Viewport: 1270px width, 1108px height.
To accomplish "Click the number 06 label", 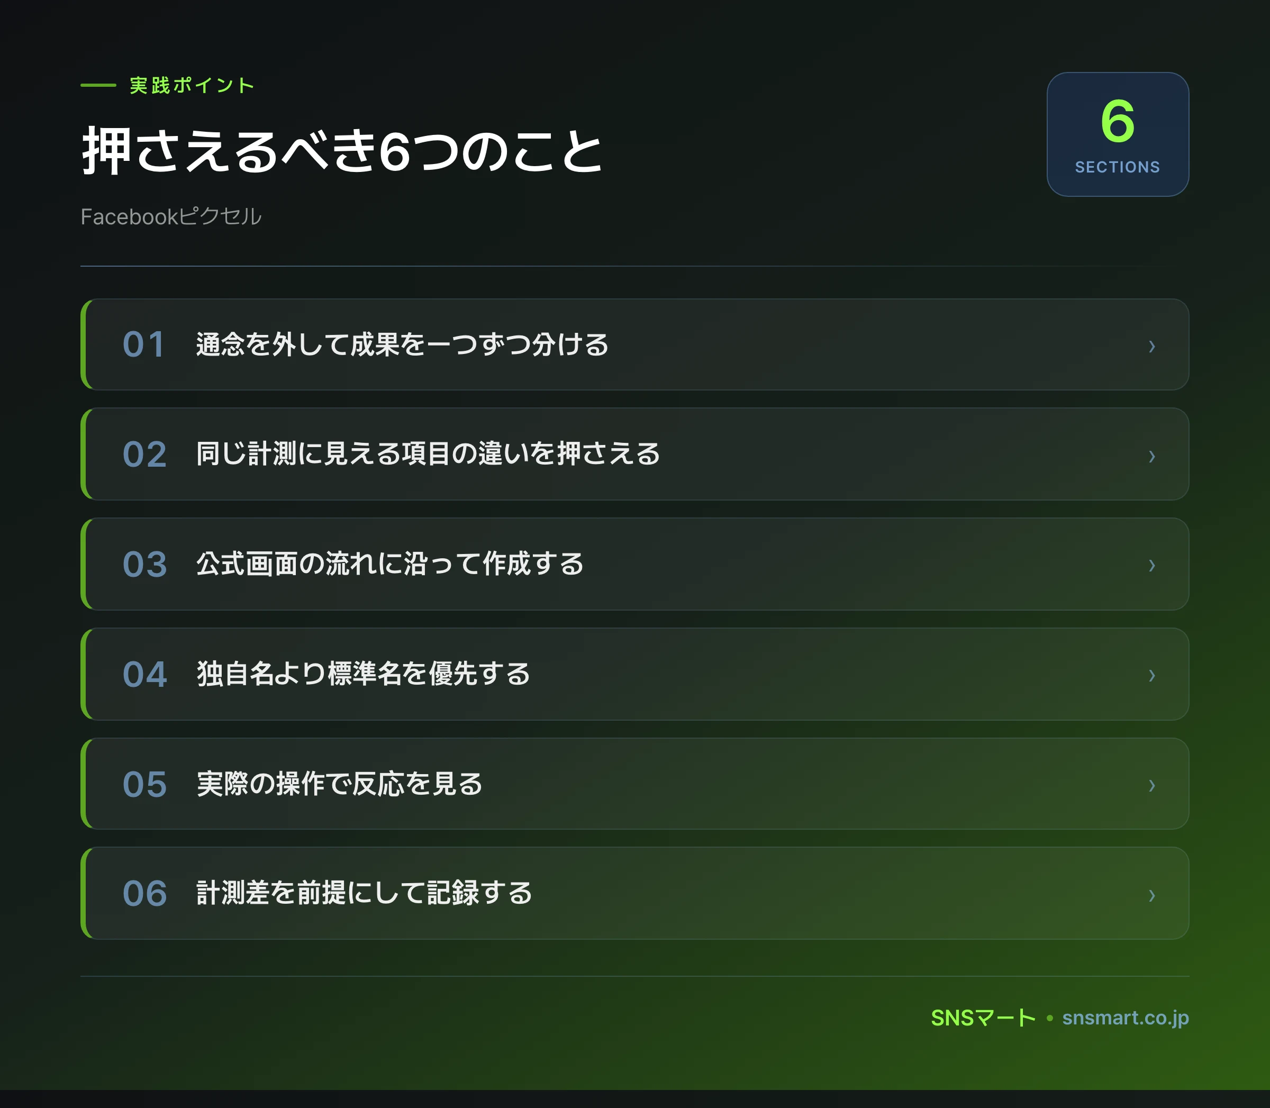I will [144, 894].
